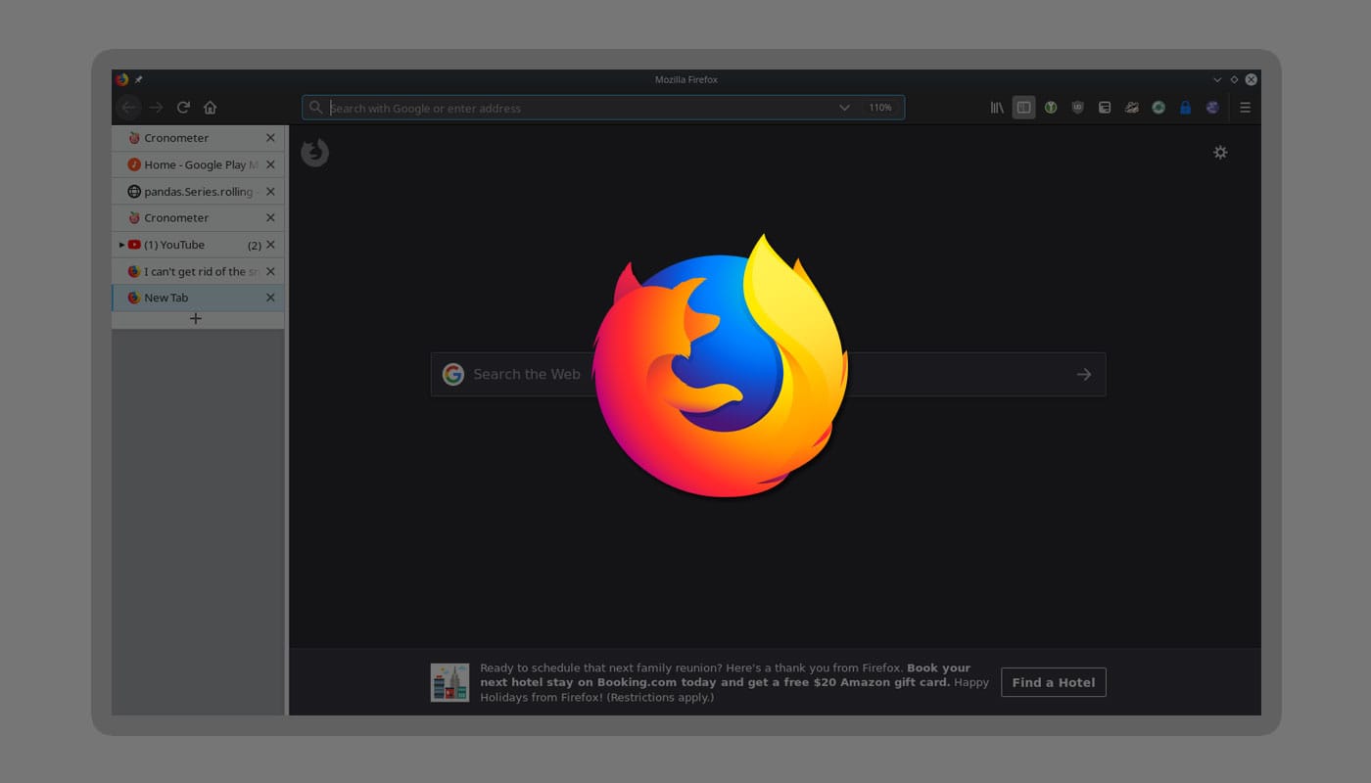The height and width of the screenshot is (783, 1371).
Task: Switch to Home - Google Play Music tab
Action: (198, 164)
